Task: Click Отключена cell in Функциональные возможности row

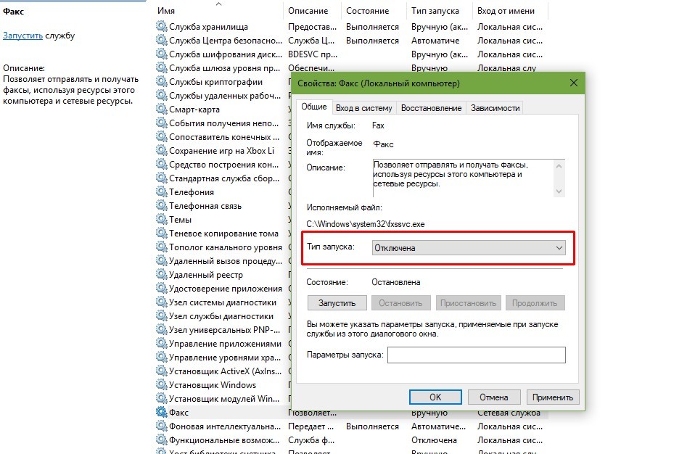Action: click(434, 440)
